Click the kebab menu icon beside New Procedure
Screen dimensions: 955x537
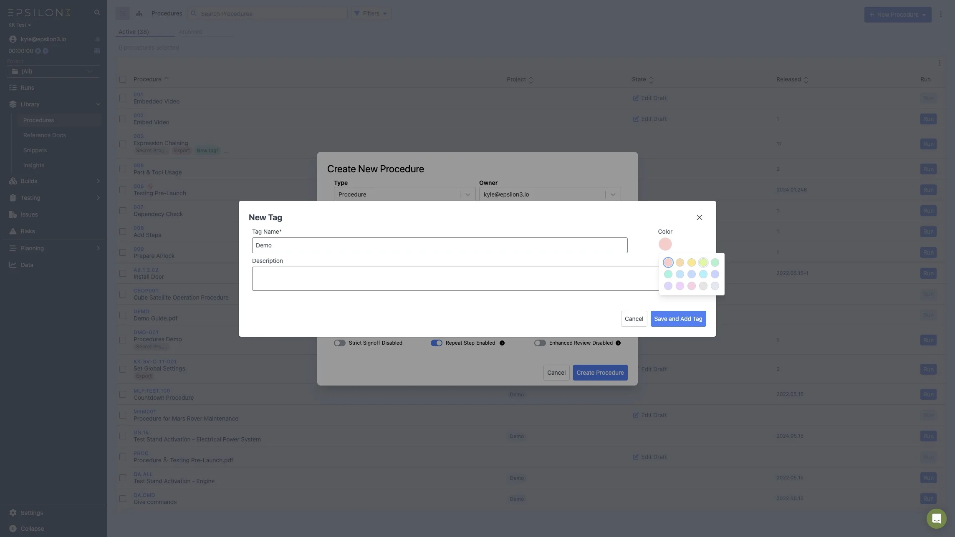[941, 14]
